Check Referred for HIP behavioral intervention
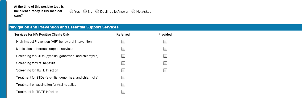Screen dimensions: 302x98 coord(123,42)
